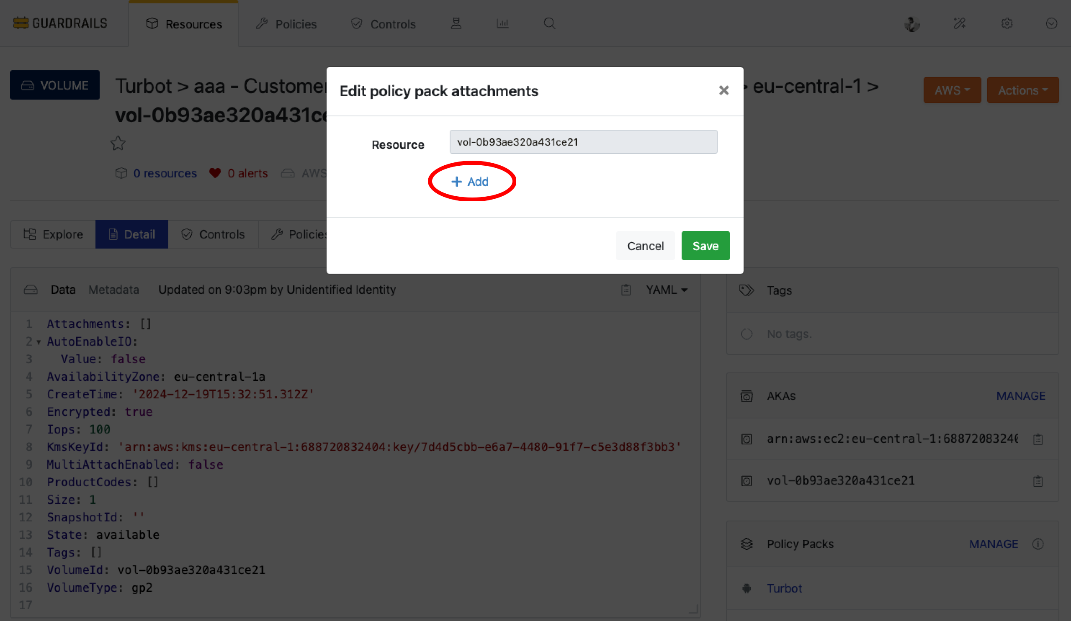Open the Controls navigation menu
Screen dimensions: 1071x621
click(382, 24)
